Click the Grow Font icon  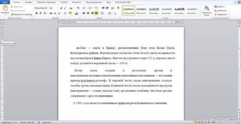tap(61, 8)
